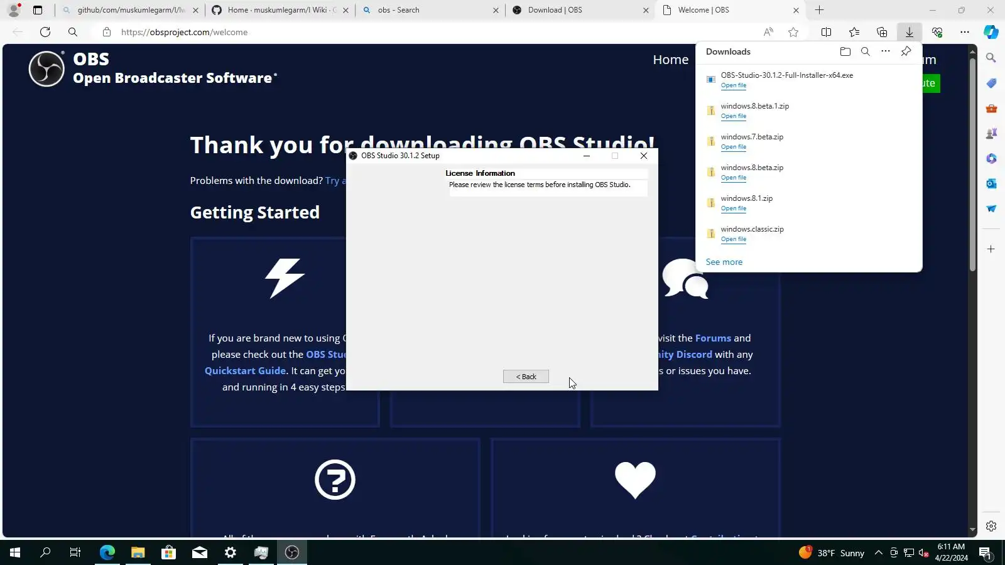The height and width of the screenshot is (565, 1005).
Task: Click the Downloads toolbar button in Edge
Action: coord(910,32)
